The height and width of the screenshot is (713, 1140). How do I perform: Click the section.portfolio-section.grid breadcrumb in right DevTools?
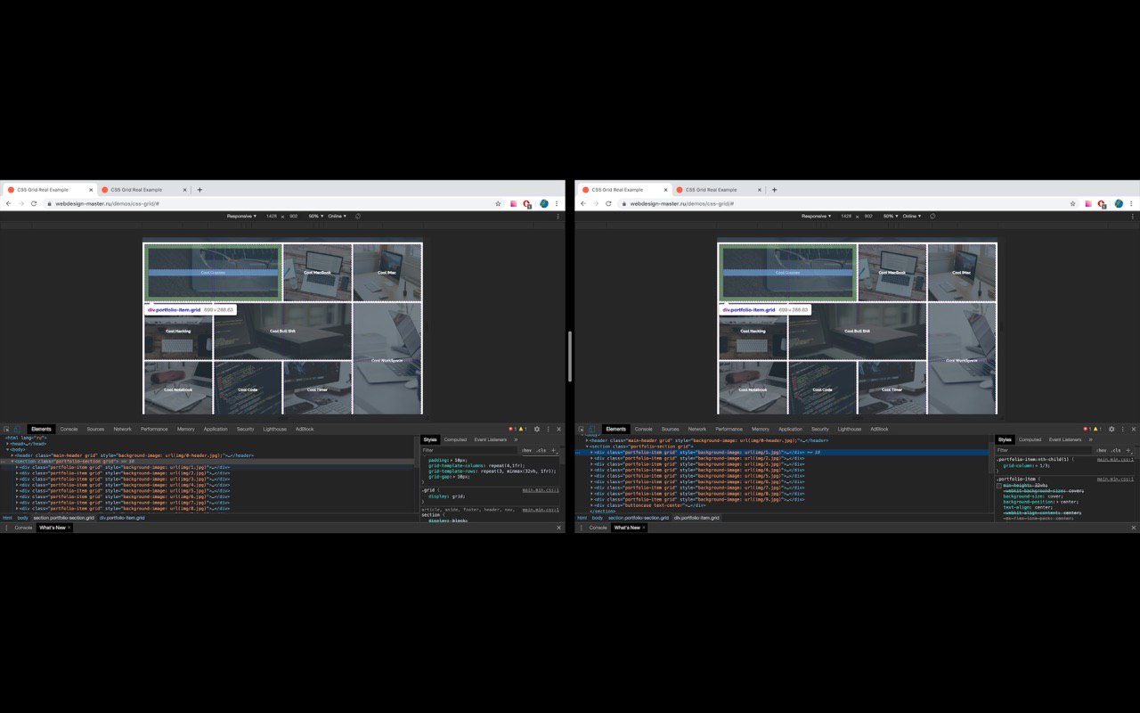click(639, 518)
